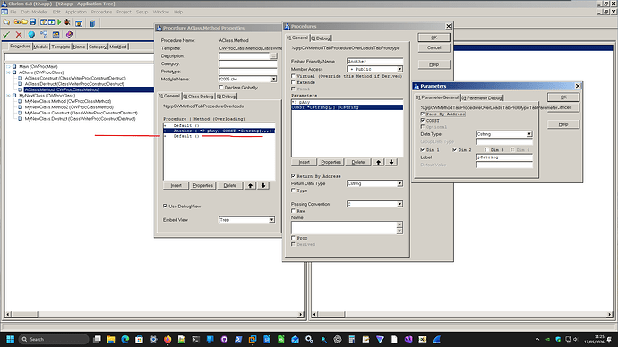618x347 pixels.
Task: Toggle Dim 3 checkbox
Action: [x=486, y=150]
